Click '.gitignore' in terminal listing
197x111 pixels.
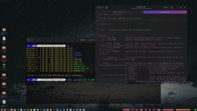(77, 75)
